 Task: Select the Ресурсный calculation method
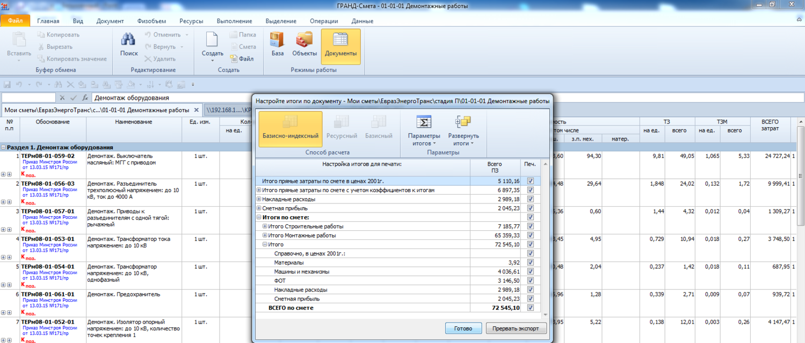click(x=342, y=128)
